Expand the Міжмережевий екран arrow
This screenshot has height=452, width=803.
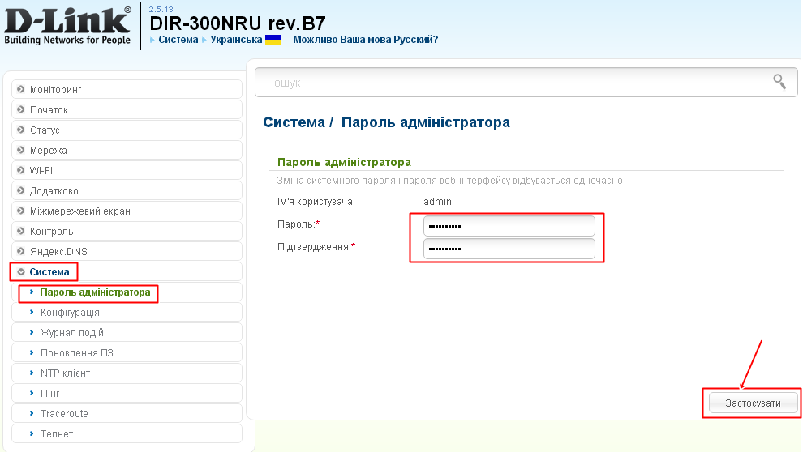[x=20, y=211]
